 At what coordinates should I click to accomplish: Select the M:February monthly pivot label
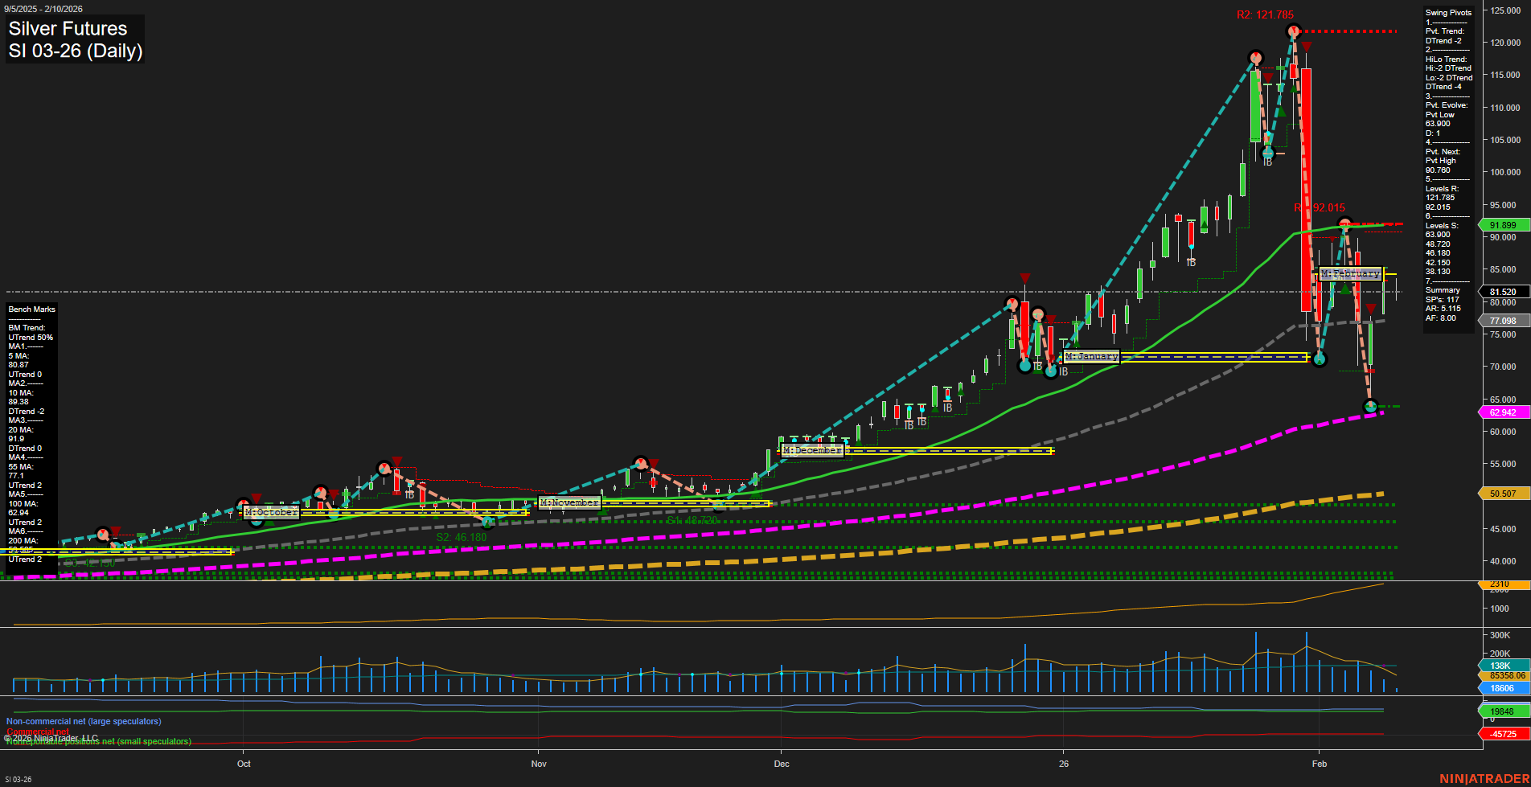(x=1351, y=273)
